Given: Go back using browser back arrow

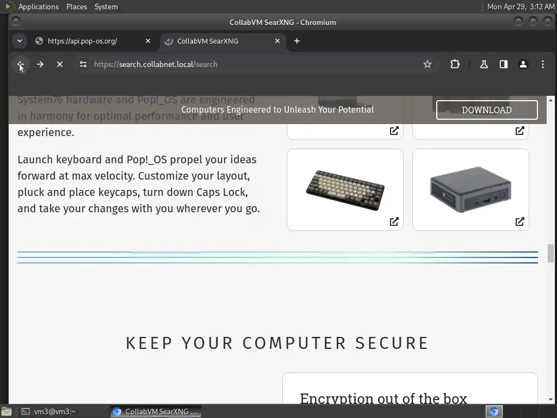Looking at the screenshot, I should click(21, 64).
